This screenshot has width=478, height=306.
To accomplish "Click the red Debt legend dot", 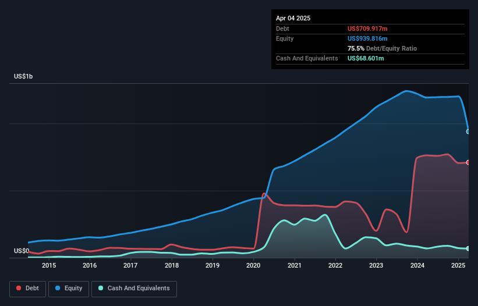I will pyautogui.click(x=19, y=288).
